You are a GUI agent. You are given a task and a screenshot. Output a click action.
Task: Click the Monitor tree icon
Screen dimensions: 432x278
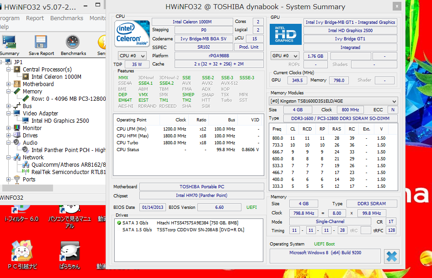tap(17, 128)
